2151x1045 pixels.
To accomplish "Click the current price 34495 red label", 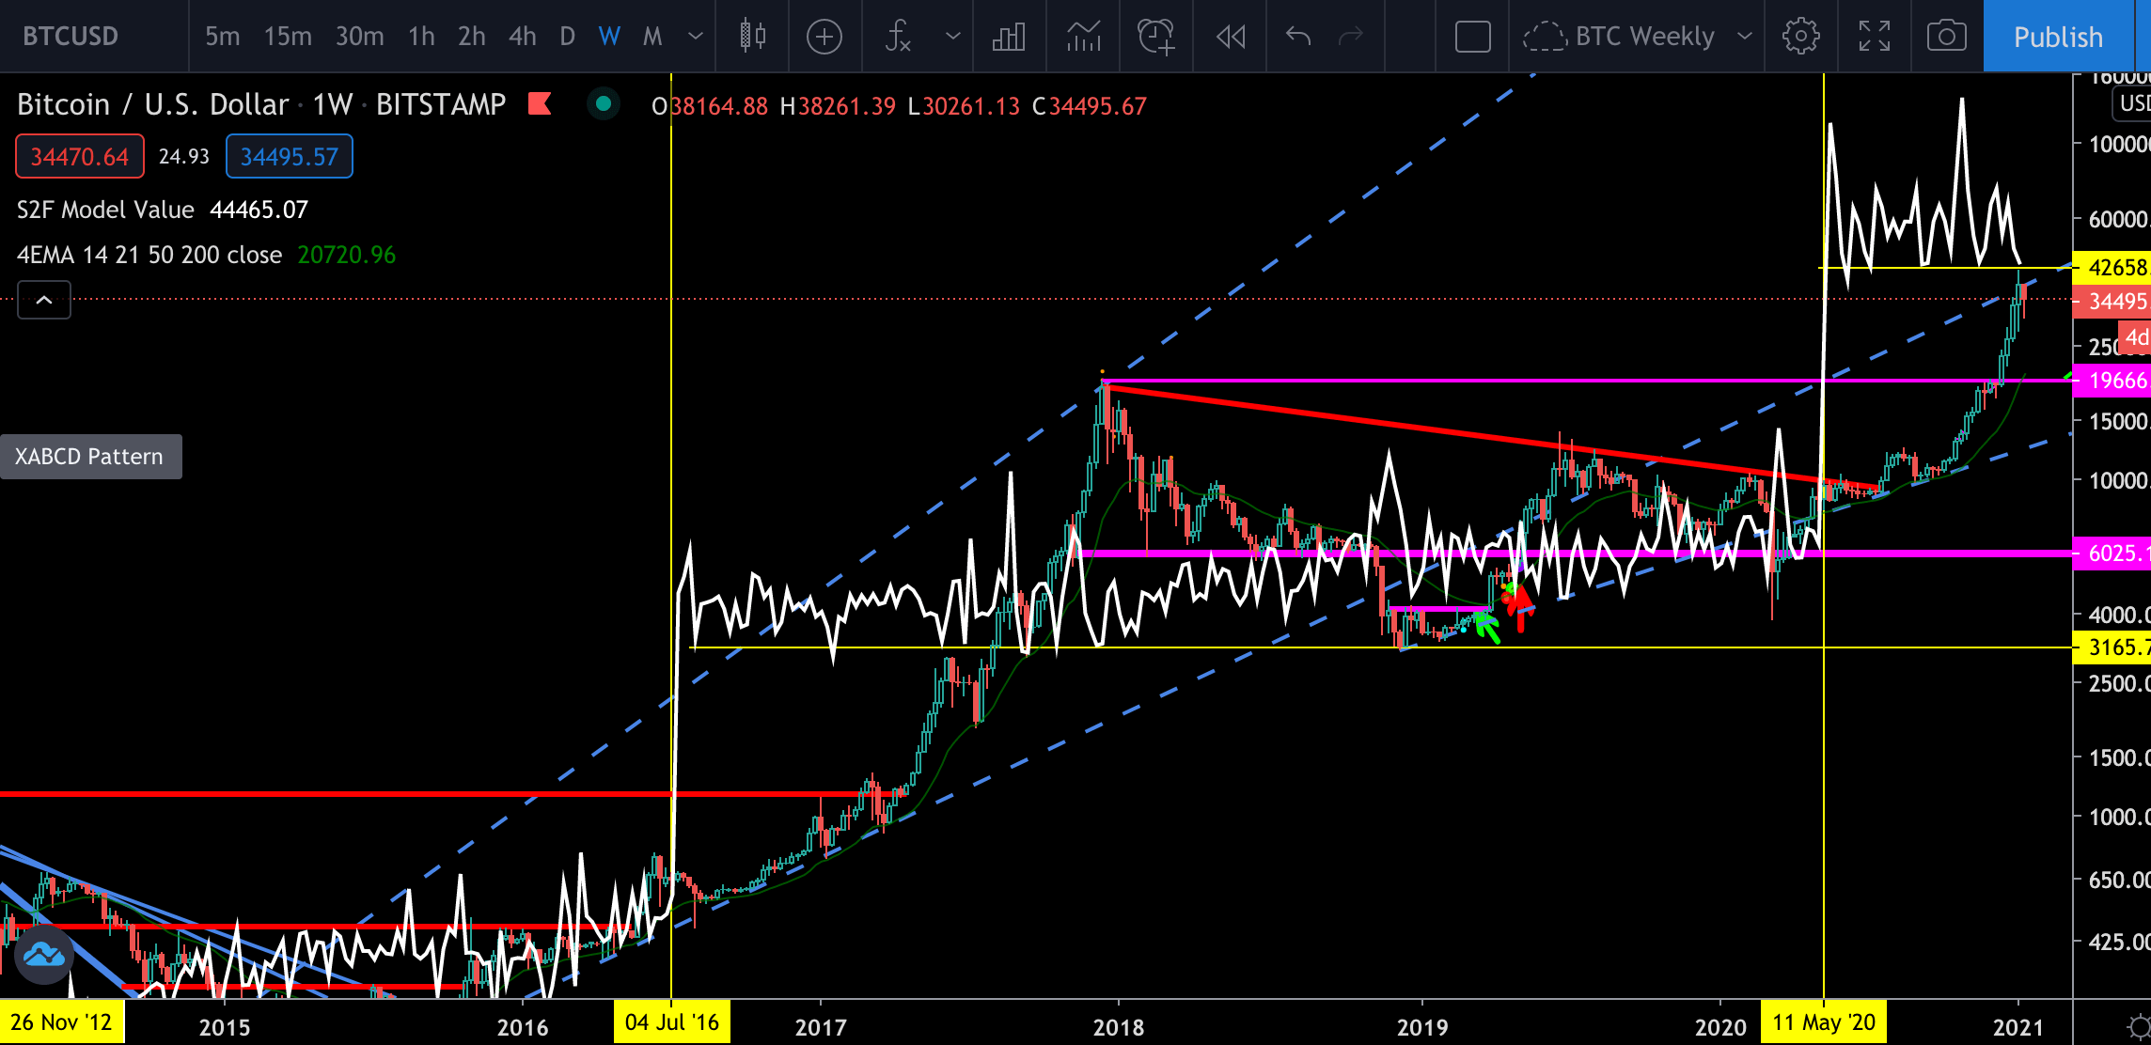I will coord(2112,302).
